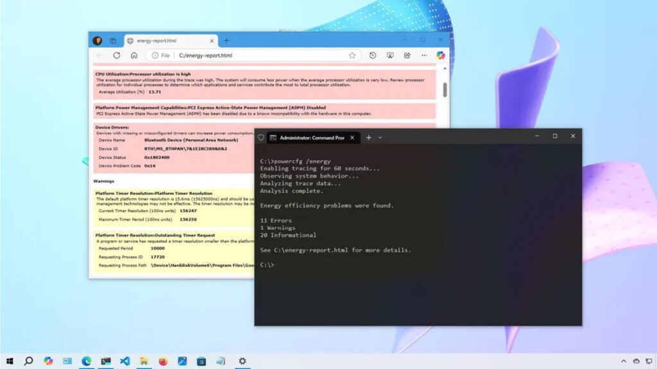The image size is (657, 369).
Task: Open the Copilot icon in Edge toolbar
Action: [x=441, y=56]
